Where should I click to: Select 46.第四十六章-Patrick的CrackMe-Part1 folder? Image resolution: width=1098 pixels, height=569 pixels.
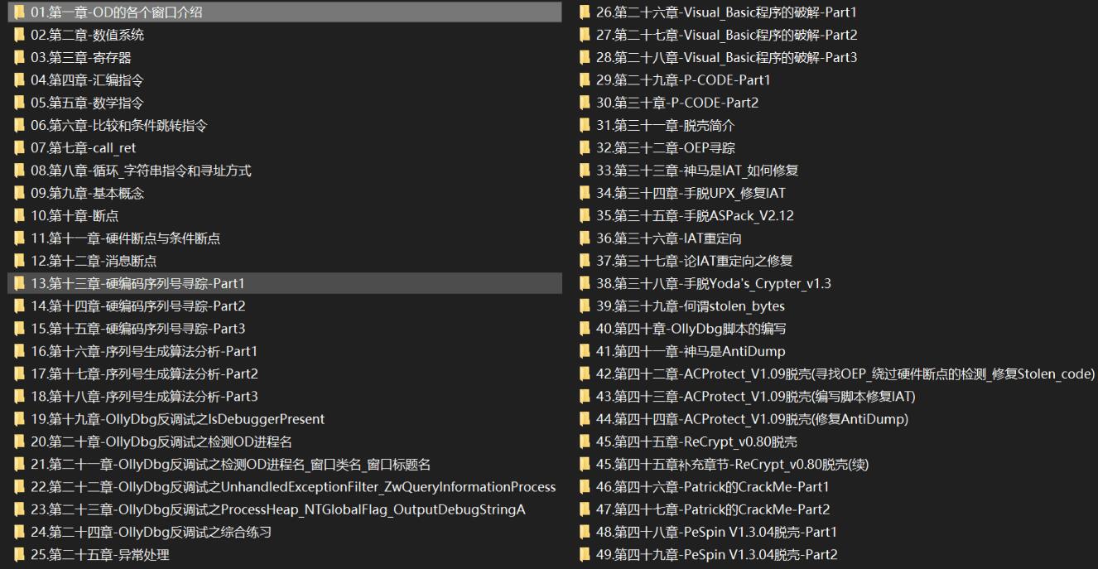[x=712, y=487]
